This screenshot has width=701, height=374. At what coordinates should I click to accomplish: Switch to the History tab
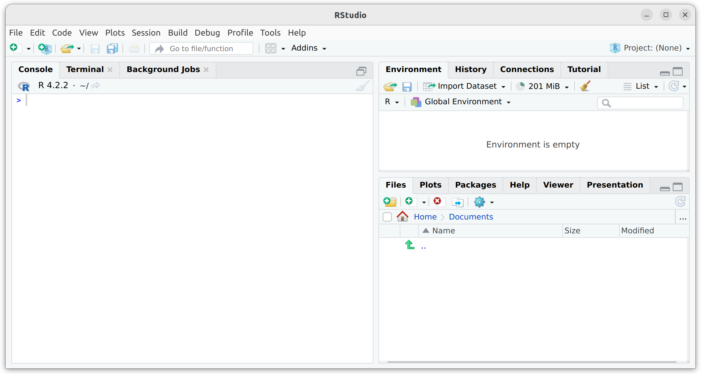click(471, 69)
